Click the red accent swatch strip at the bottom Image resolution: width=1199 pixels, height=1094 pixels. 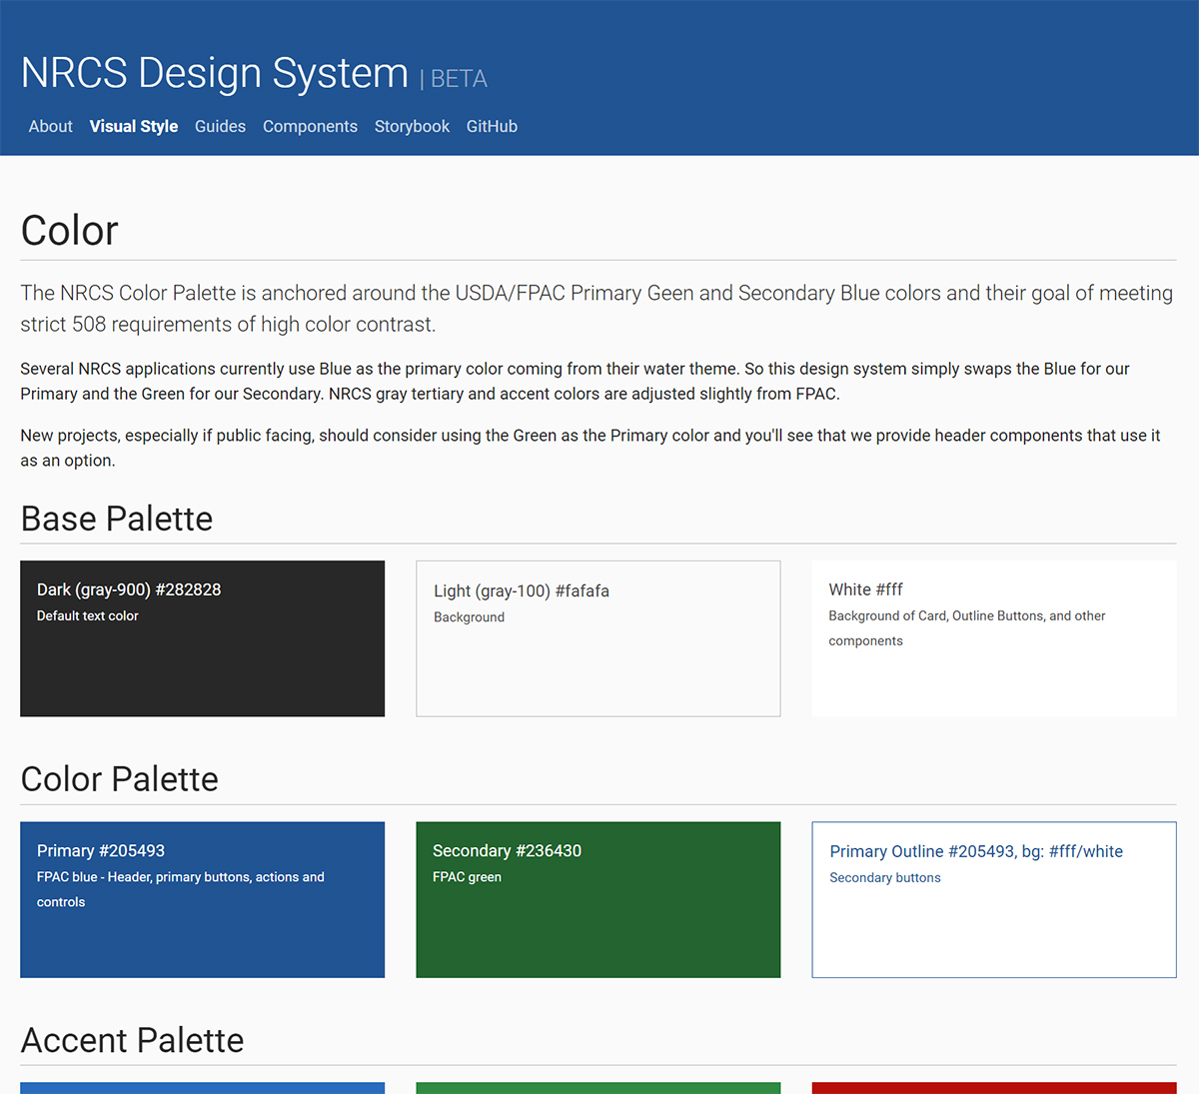pos(994,1088)
